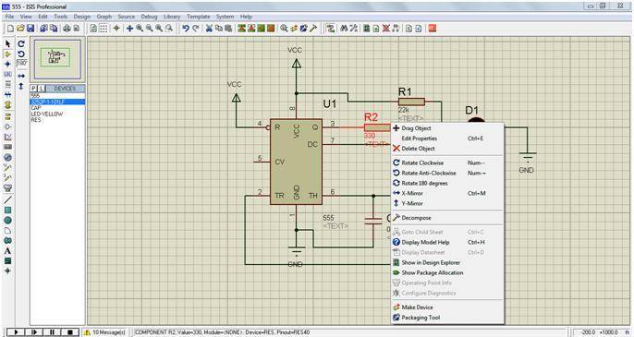Image resolution: width=634 pixels, height=337 pixels.
Task: Click the Search and Tag binoculars icon
Action: (x=344, y=29)
